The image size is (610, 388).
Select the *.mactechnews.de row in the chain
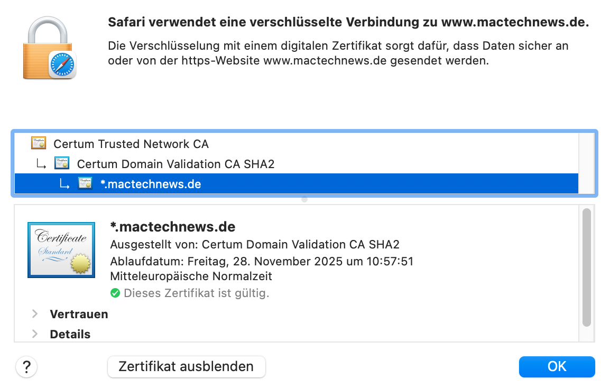[x=297, y=183]
